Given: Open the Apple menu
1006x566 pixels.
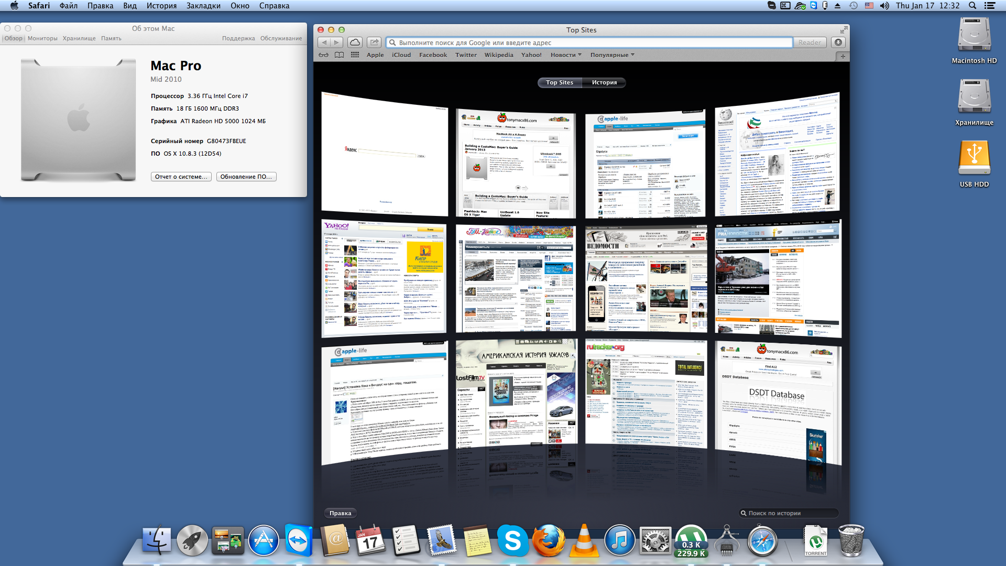Looking at the screenshot, I should tap(14, 6).
